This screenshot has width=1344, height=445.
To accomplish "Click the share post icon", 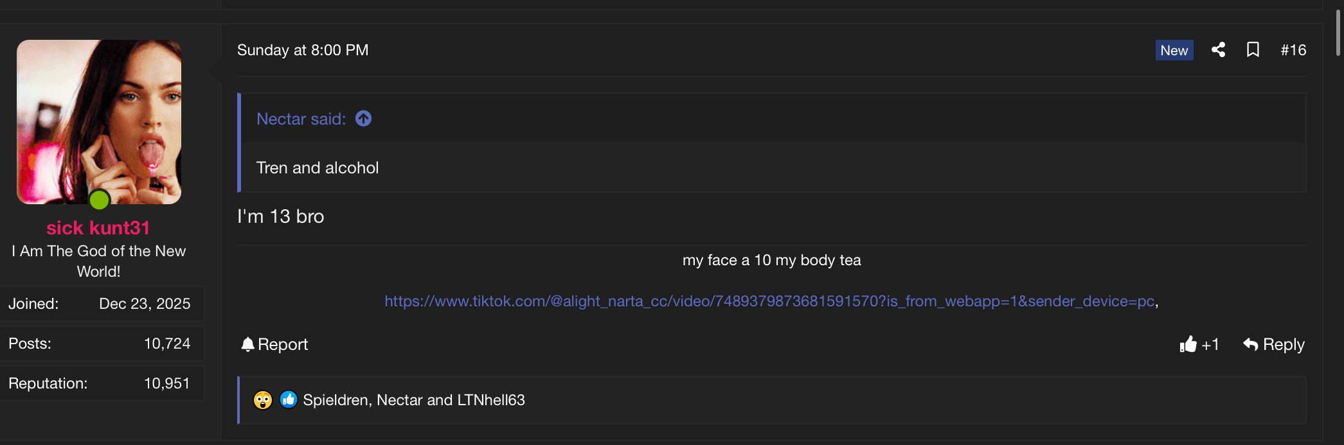I will coord(1218,50).
